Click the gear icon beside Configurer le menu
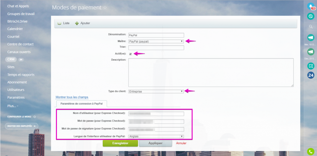The width and height of the screenshot is (317, 156). click(x=35, y=117)
